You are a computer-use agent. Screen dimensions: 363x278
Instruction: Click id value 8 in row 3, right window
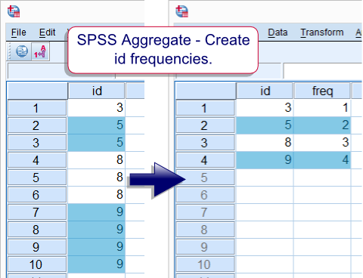pyautogui.click(x=265, y=143)
